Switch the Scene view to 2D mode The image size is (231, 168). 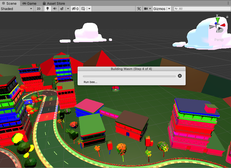[x=39, y=9]
